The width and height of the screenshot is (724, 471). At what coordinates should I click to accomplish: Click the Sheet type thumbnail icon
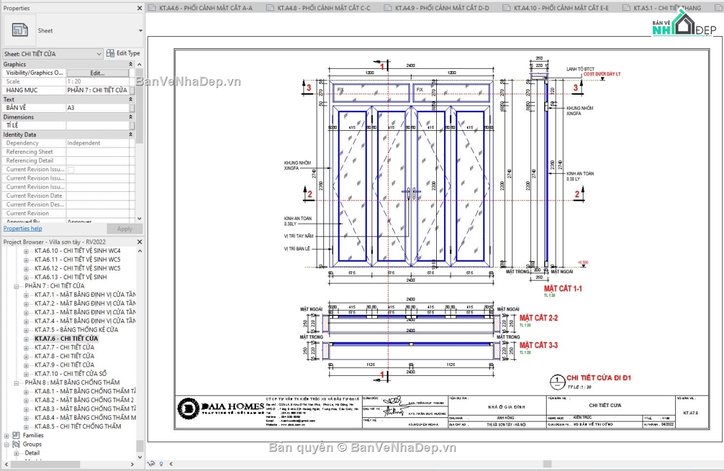pos(20,30)
